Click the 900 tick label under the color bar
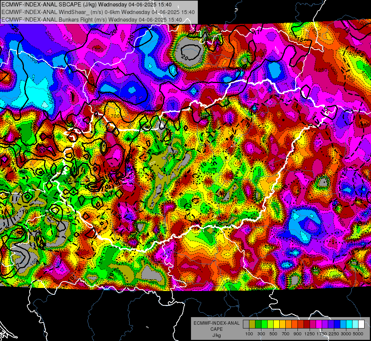 [297, 334]
